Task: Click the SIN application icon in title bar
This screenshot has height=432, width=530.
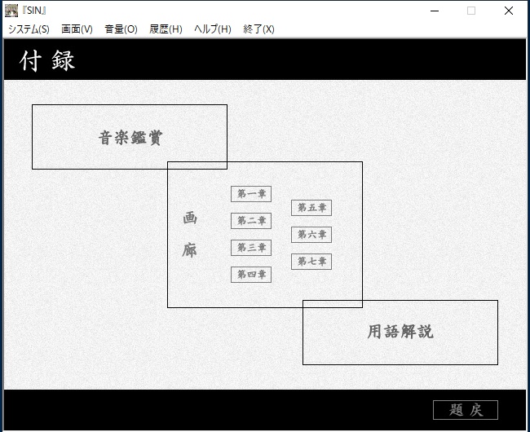Action: tap(11, 11)
